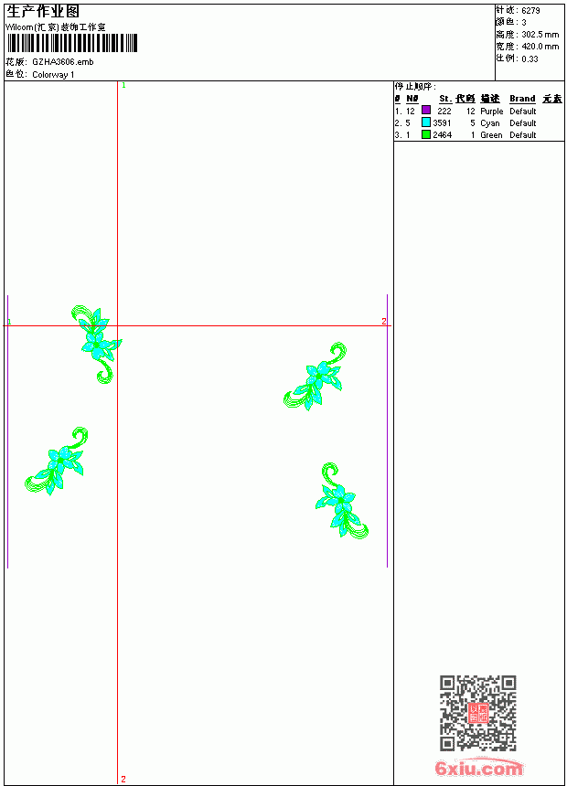
Task: Click the barcode under the Wilcom header
Action: point(72,43)
